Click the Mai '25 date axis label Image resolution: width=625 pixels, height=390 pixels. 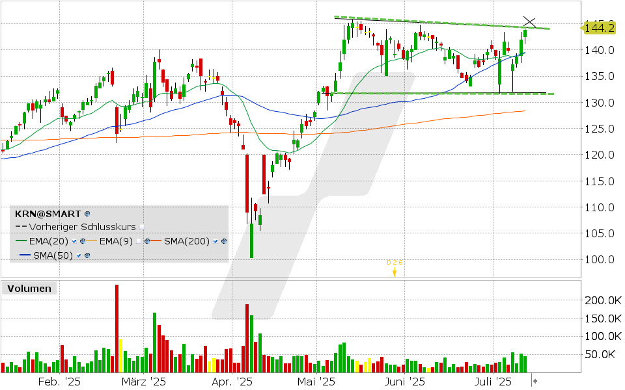(316, 382)
